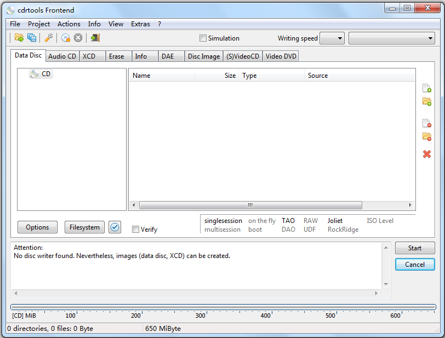Click the exit door toolbar icon

(95, 38)
